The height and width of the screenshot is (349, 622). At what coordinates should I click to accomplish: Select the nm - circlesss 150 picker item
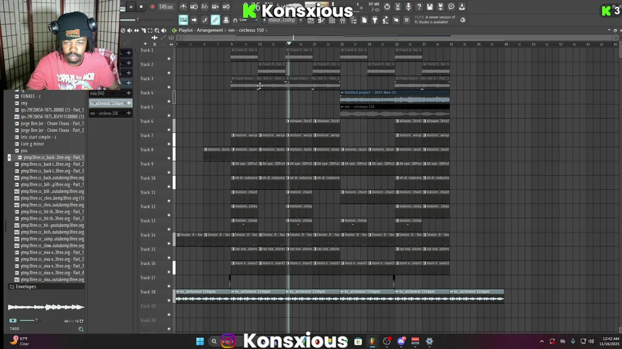click(110, 113)
